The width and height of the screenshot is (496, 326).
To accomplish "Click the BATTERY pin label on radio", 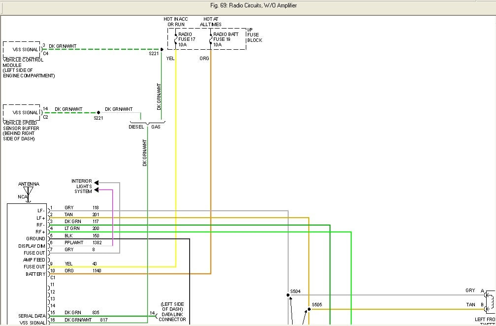I will pos(35,274).
